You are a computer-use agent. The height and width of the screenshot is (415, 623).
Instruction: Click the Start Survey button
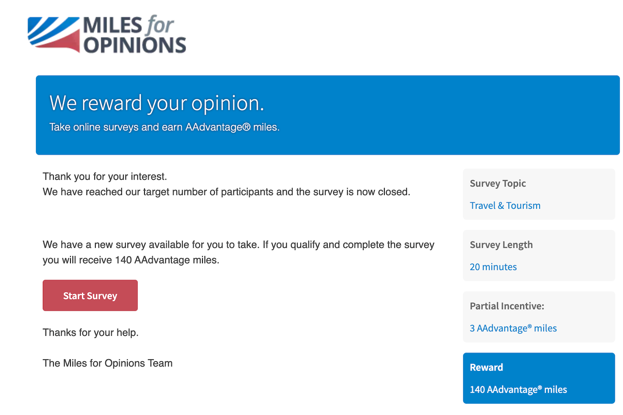coord(90,296)
